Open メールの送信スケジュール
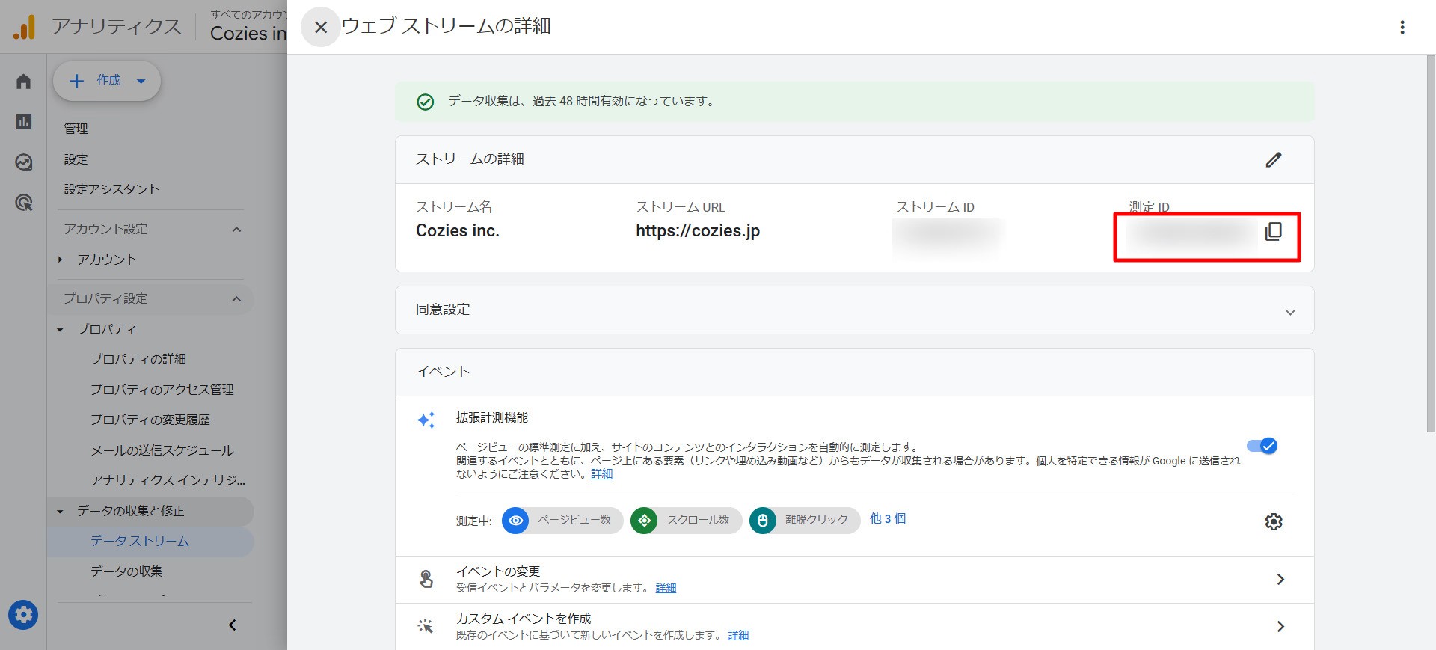 point(162,450)
